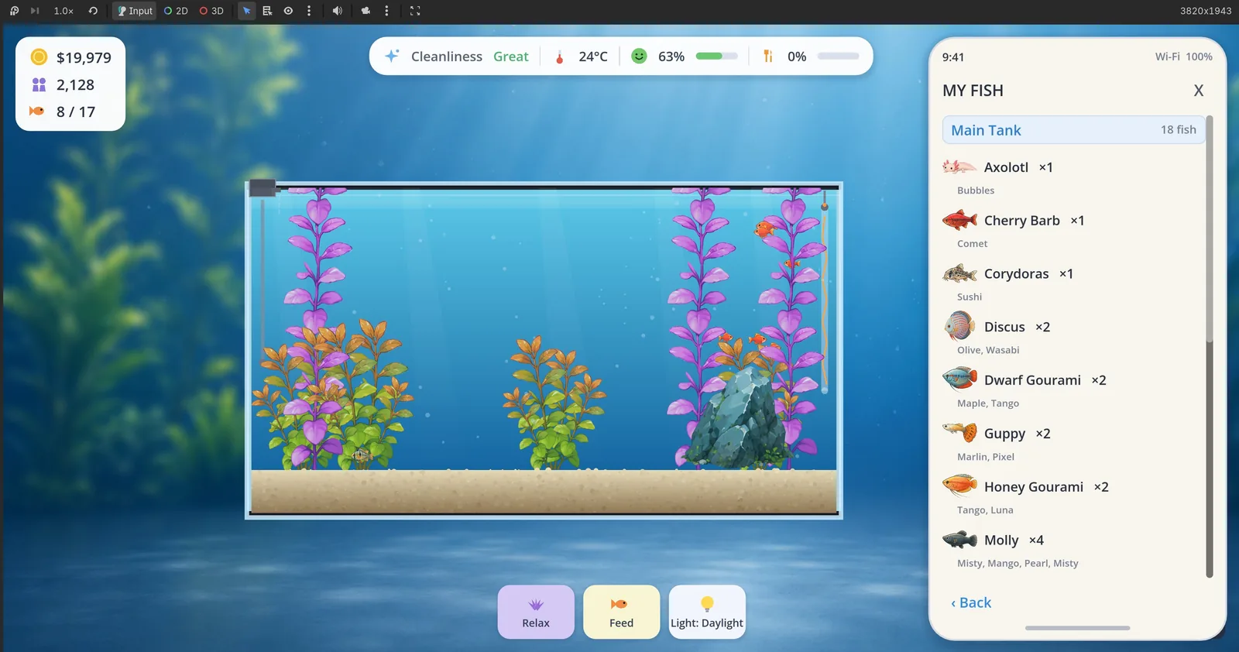Select the Main Tank header
The image size is (1239, 652).
[1073, 130]
